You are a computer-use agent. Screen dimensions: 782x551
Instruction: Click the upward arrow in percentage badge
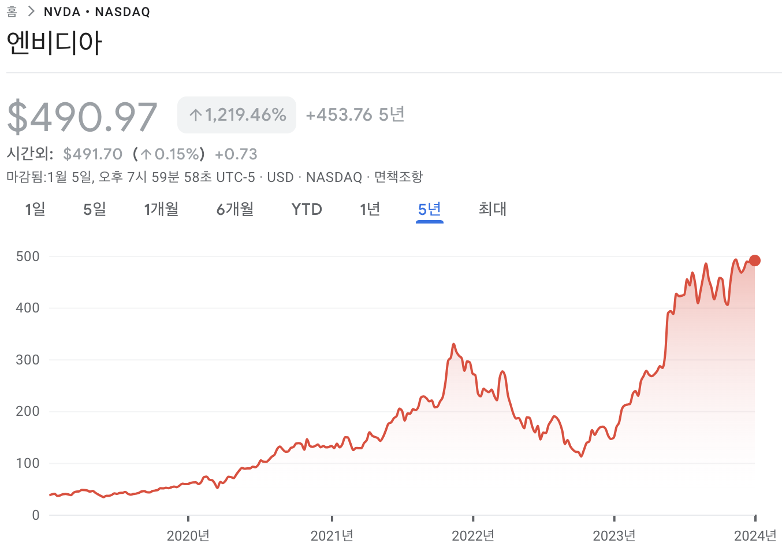[x=195, y=114]
